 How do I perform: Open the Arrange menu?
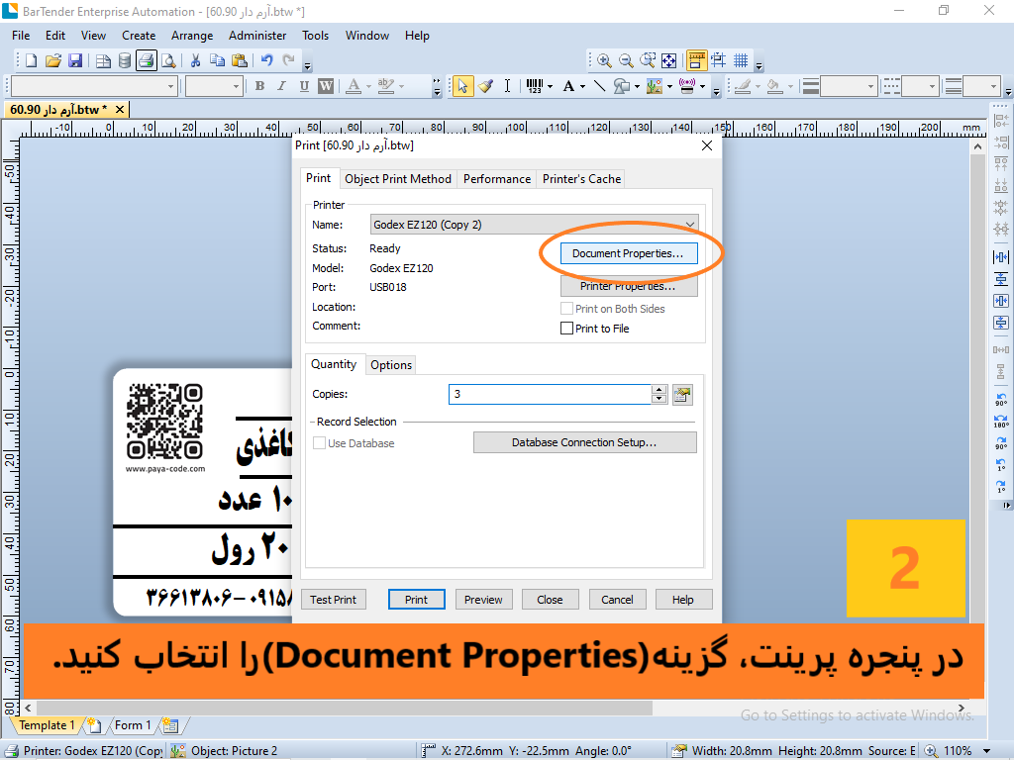pyautogui.click(x=192, y=36)
